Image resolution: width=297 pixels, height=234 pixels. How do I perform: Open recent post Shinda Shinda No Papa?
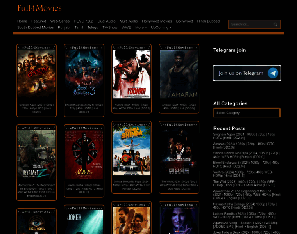(247, 155)
